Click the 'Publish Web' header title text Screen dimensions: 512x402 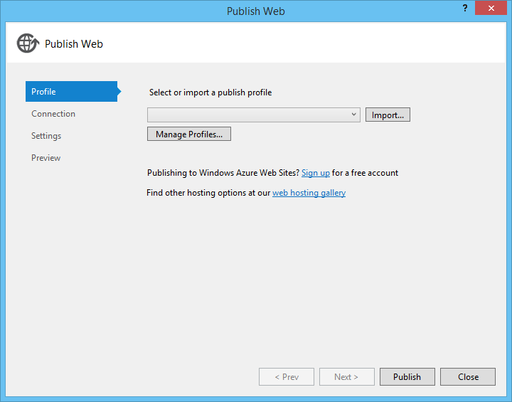74,44
